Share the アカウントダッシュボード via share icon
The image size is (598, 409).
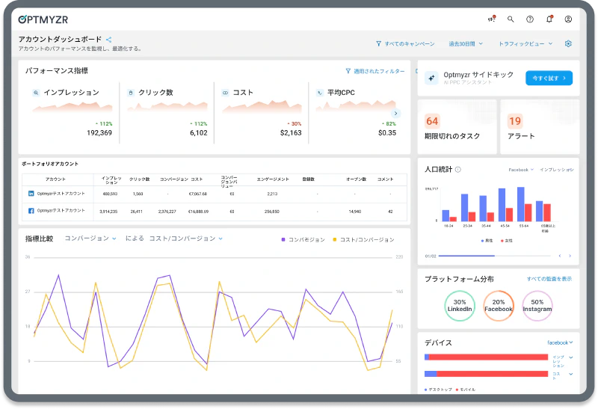click(x=108, y=40)
